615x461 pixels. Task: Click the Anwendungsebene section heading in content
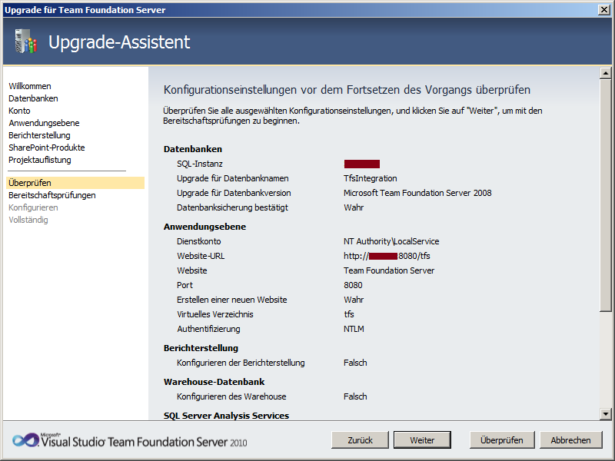coord(204,227)
